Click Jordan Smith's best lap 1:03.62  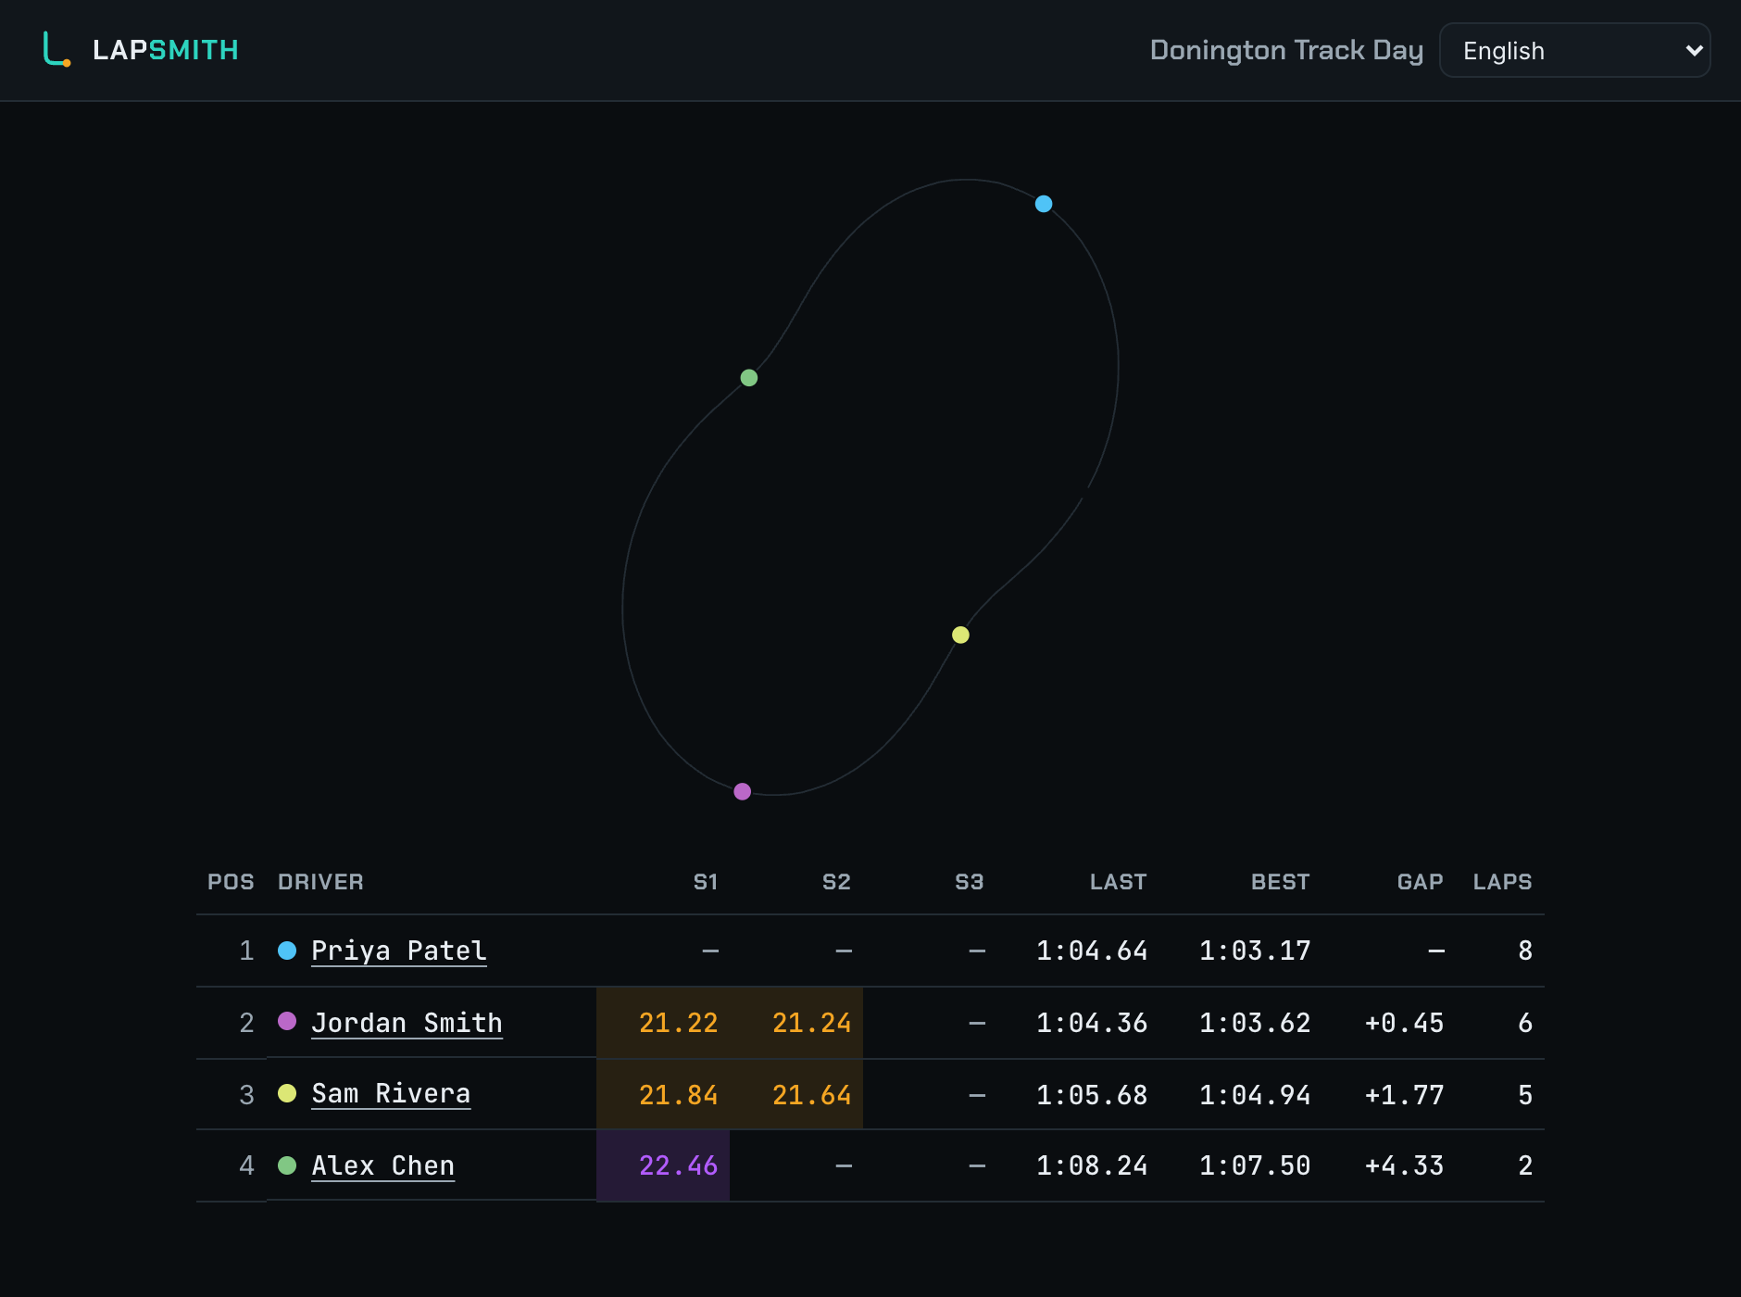[x=1255, y=1023]
